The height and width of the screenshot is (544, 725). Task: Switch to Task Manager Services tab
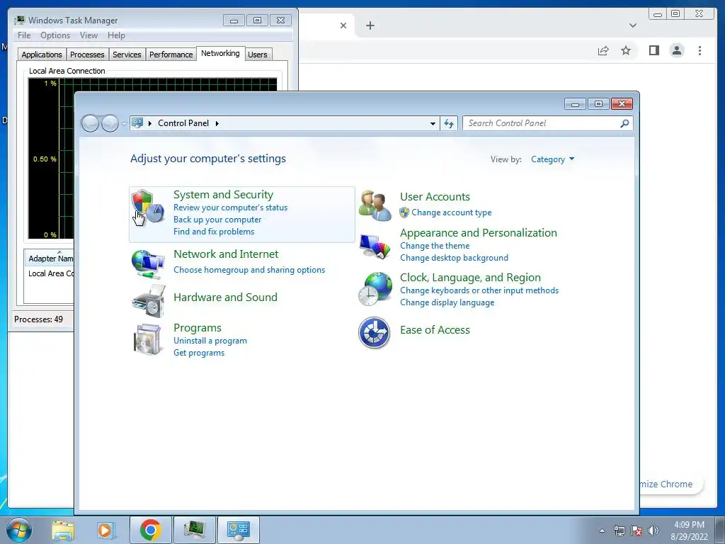pyautogui.click(x=127, y=54)
